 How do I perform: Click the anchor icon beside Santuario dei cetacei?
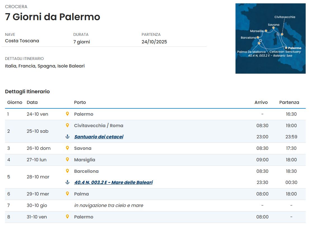pyautogui.click(x=67, y=137)
